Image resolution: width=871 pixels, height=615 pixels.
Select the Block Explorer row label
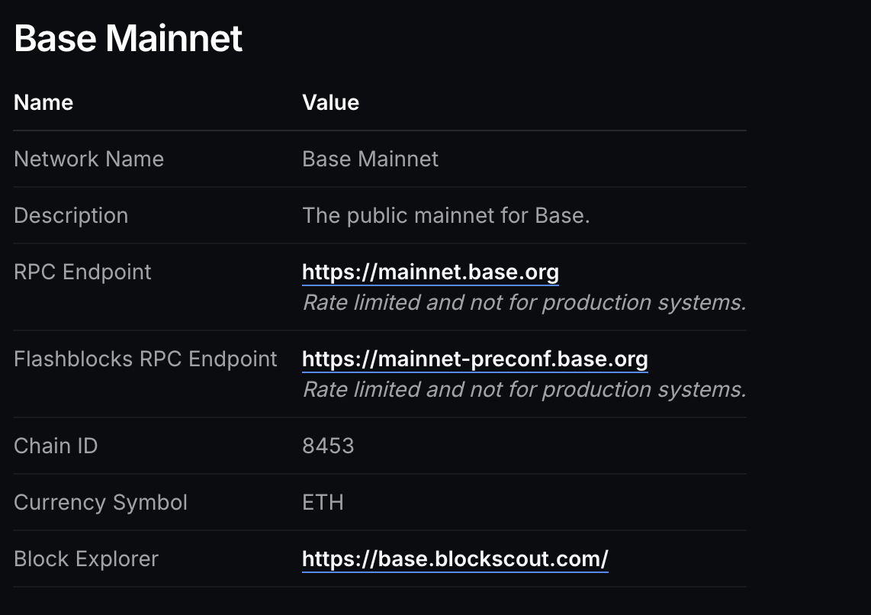click(x=85, y=559)
